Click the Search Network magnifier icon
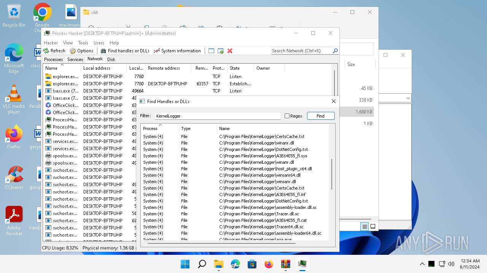 click(x=335, y=50)
